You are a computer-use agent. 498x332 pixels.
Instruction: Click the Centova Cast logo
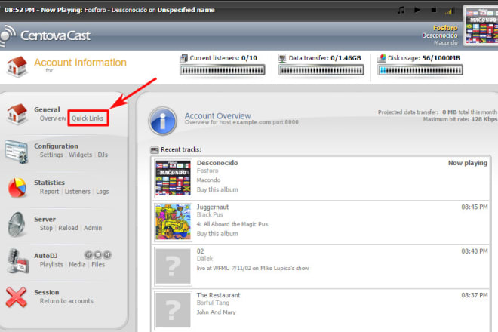45,35
